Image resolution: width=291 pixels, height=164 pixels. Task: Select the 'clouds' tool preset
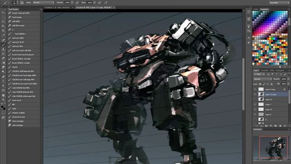coord(24,67)
